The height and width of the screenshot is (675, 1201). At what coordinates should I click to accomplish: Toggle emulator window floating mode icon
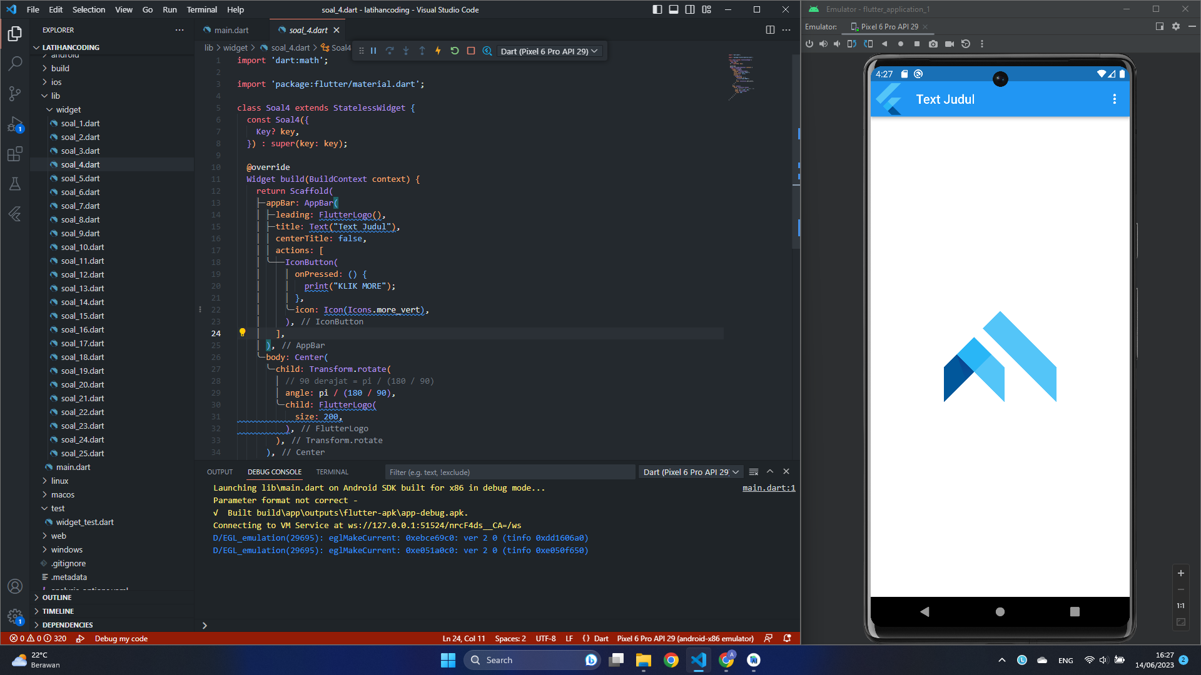tap(1160, 26)
